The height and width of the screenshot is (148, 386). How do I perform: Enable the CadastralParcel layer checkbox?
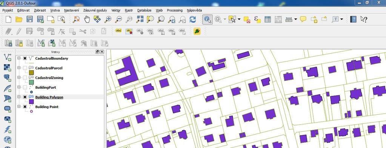tap(25, 68)
